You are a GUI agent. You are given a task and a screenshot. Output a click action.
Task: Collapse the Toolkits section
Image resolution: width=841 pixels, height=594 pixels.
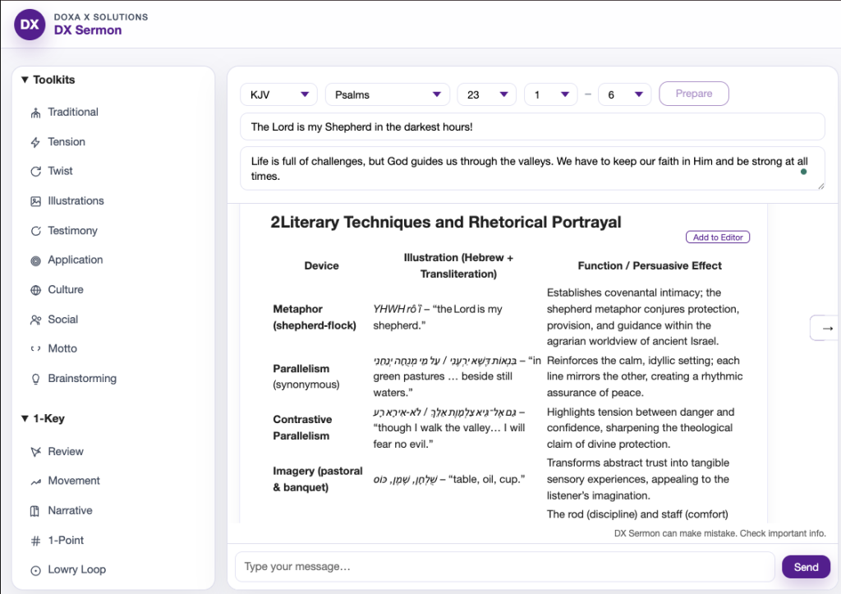pyautogui.click(x=25, y=80)
